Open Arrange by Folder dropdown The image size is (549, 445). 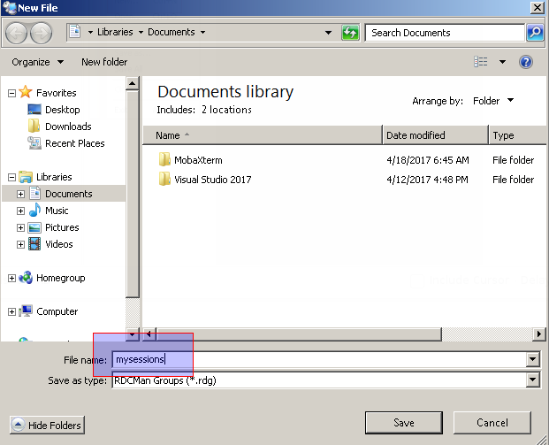pos(493,101)
